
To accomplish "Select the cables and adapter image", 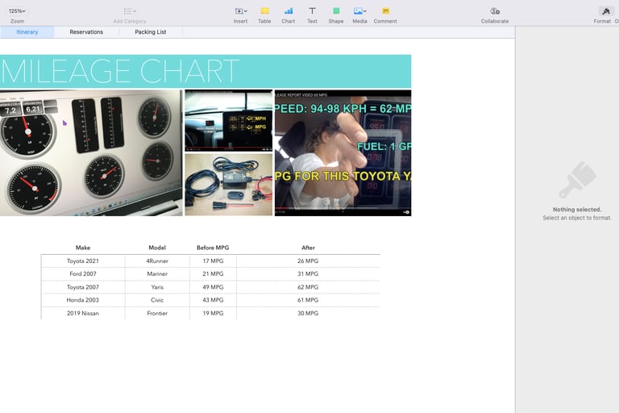I will 229,185.
